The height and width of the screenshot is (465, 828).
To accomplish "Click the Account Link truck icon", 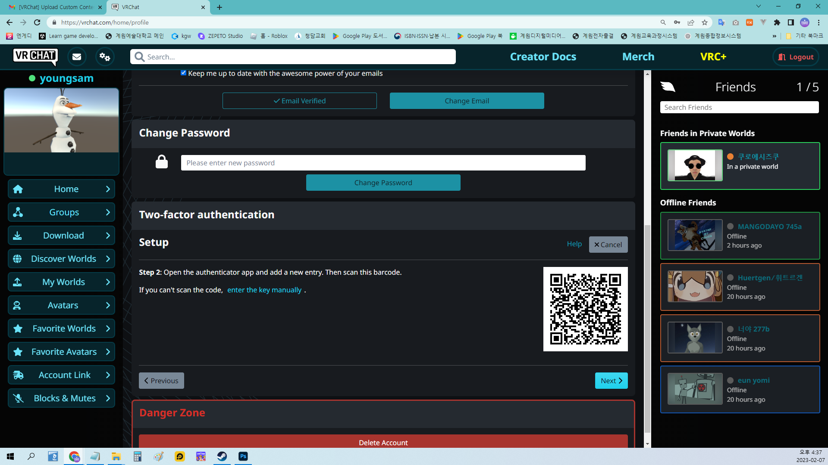I will [18, 375].
